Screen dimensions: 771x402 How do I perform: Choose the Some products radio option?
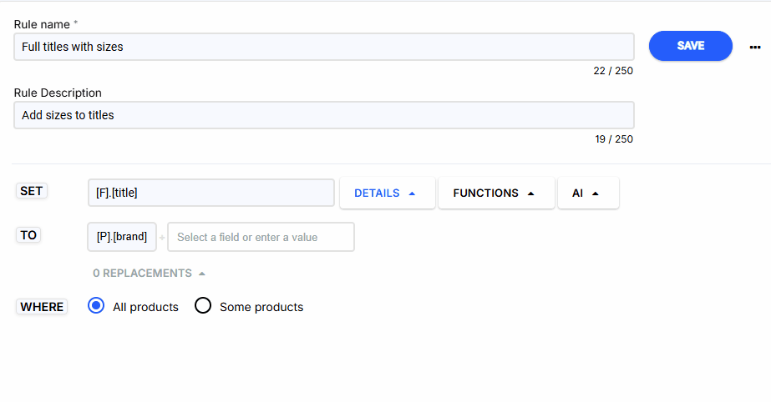click(x=203, y=306)
